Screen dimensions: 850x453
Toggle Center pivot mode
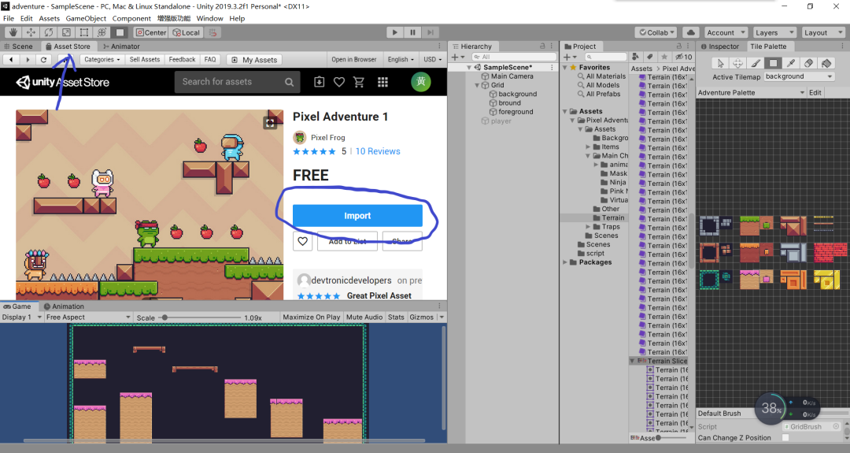click(150, 32)
